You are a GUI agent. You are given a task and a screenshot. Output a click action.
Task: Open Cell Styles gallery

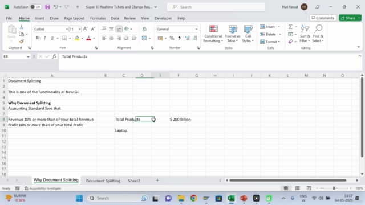pos(248,34)
